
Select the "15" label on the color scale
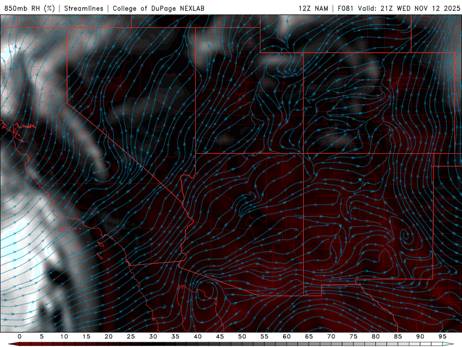click(x=86, y=337)
